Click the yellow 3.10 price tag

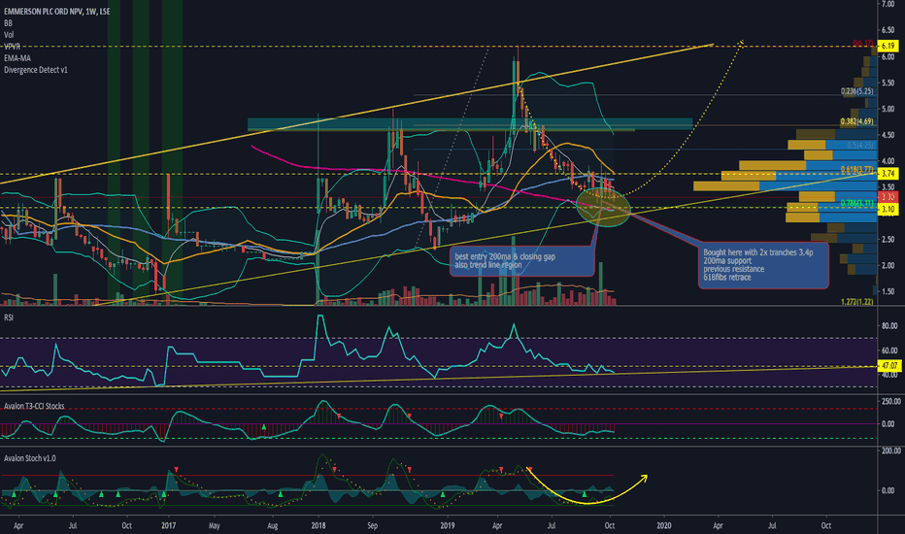[888, 210]
